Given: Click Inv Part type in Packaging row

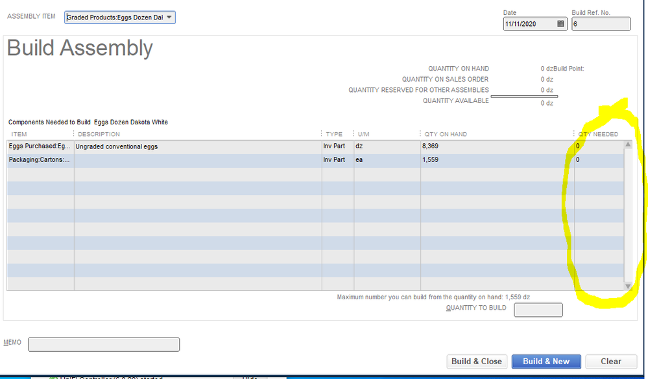Looking at the screenshot, I should click(x=338, y=160).
